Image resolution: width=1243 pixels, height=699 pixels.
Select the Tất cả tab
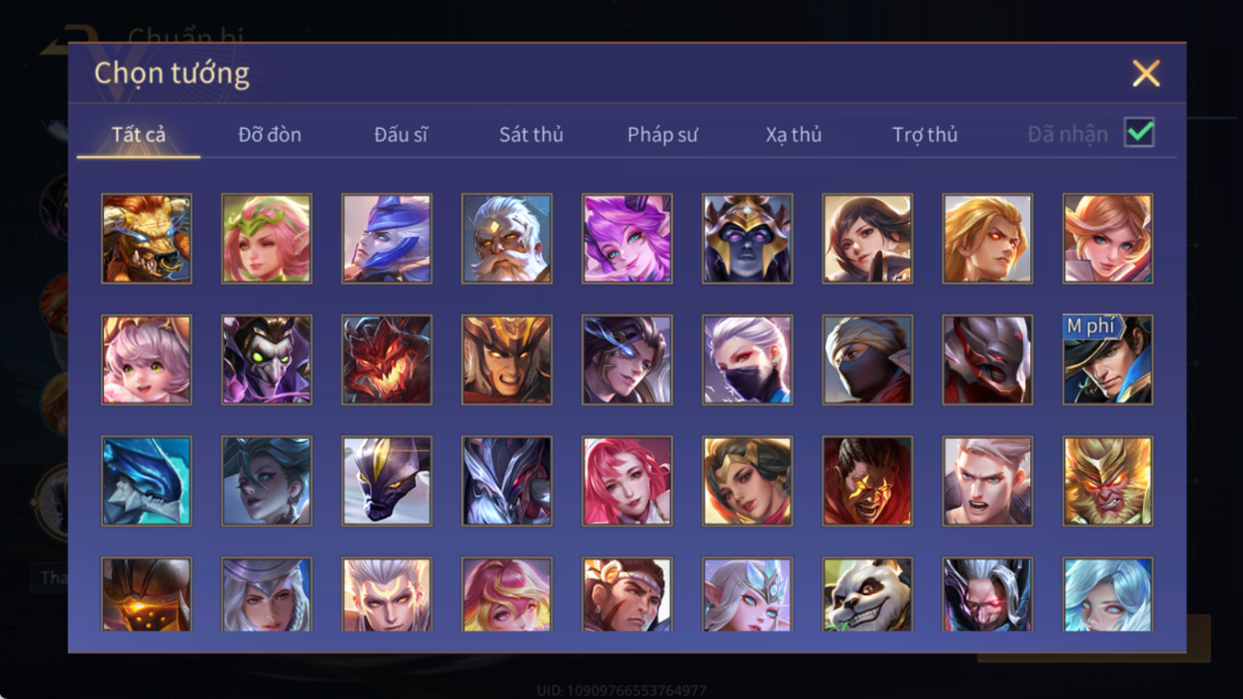pyautogui.click(x=139, y=135)
